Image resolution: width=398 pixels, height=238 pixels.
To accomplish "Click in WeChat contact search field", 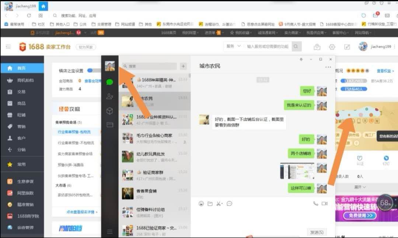I will coord(149,66).
